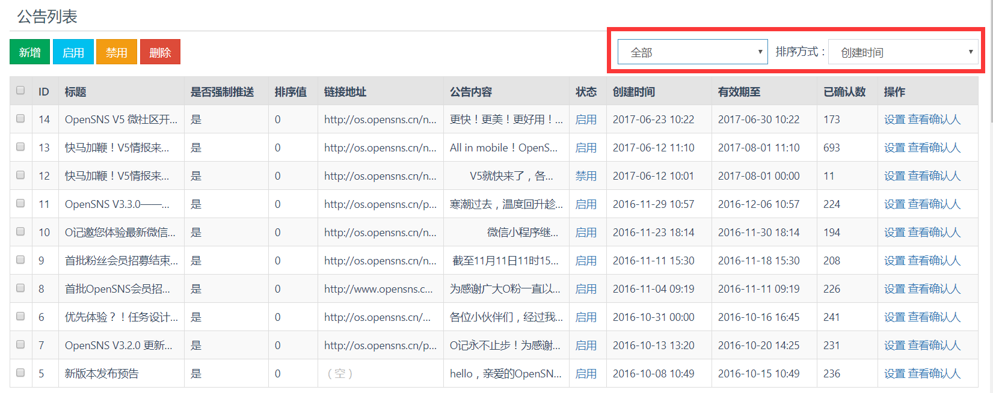The height and width of the screenshot is (393, 993).
Task: Open 设置 for announcement ID 7
Action: (894, 346)
